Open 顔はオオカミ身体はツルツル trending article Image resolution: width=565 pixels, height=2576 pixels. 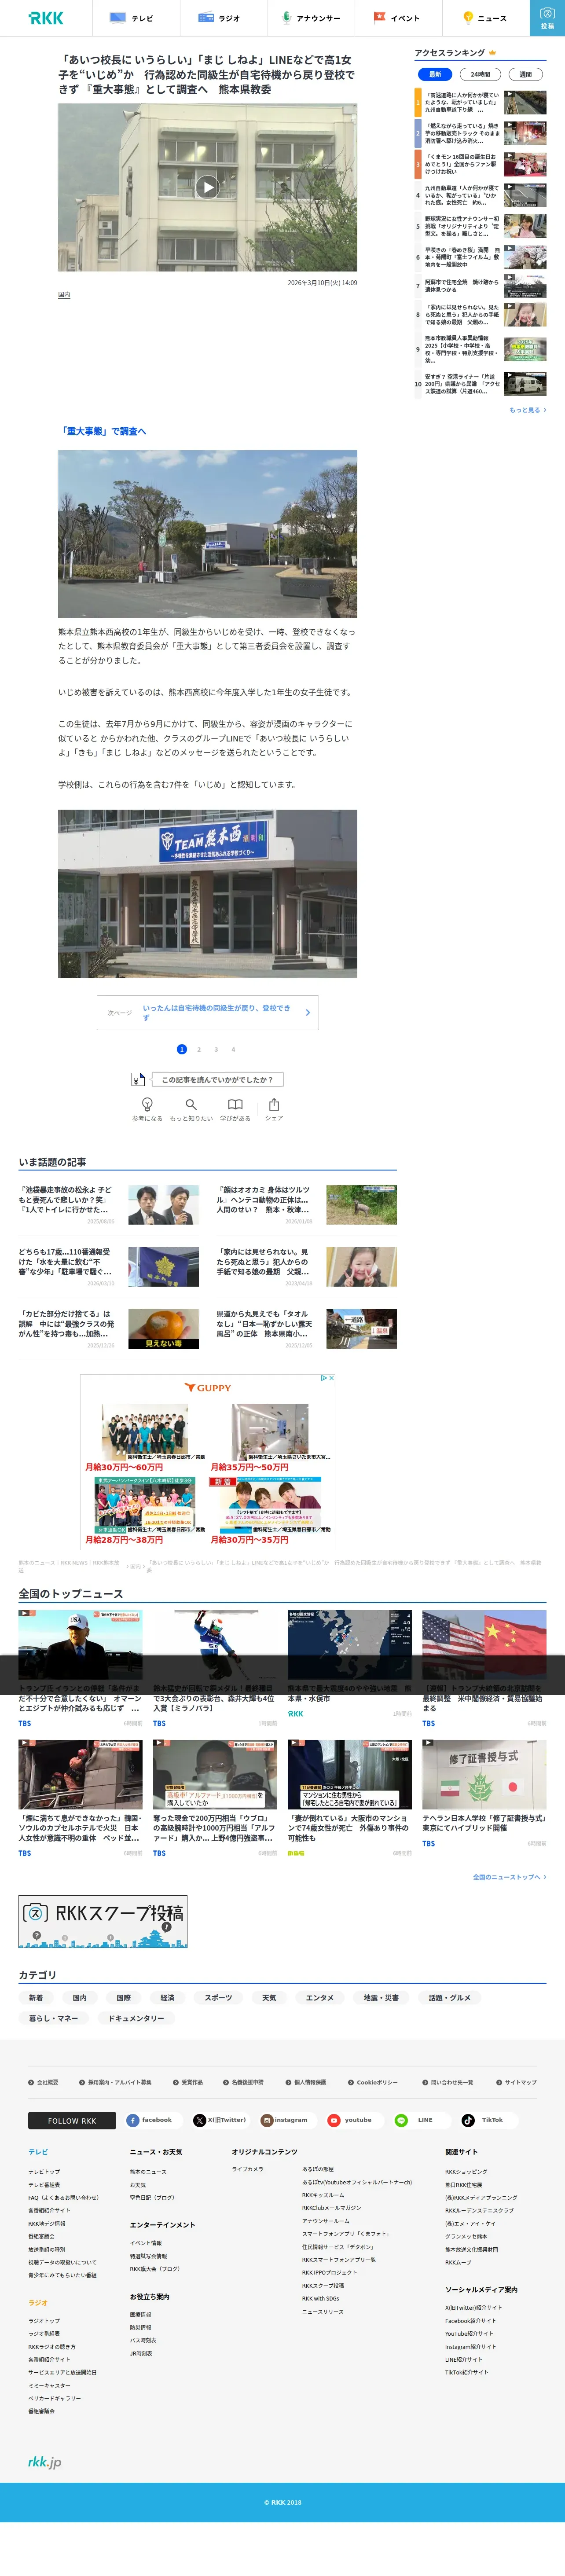(x=307, y=1205)
